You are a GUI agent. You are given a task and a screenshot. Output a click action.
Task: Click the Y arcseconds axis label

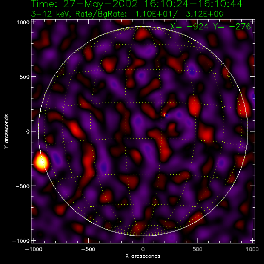tap(6, 131)
